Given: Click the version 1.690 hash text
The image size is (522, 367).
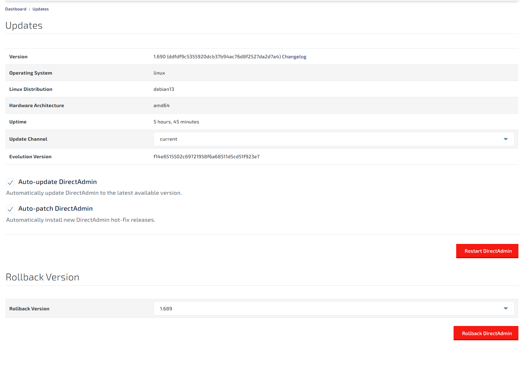Looking at the screenshot, I should coord(217,57).
